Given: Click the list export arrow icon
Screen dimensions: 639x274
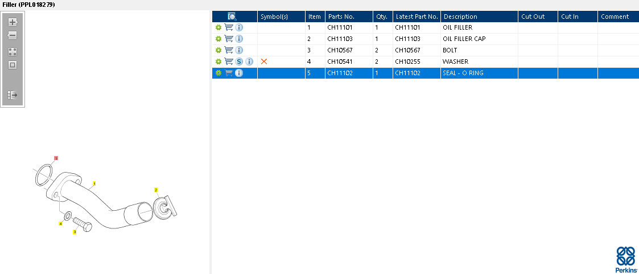Looking at the screenshot, I should tap(13, 95).
